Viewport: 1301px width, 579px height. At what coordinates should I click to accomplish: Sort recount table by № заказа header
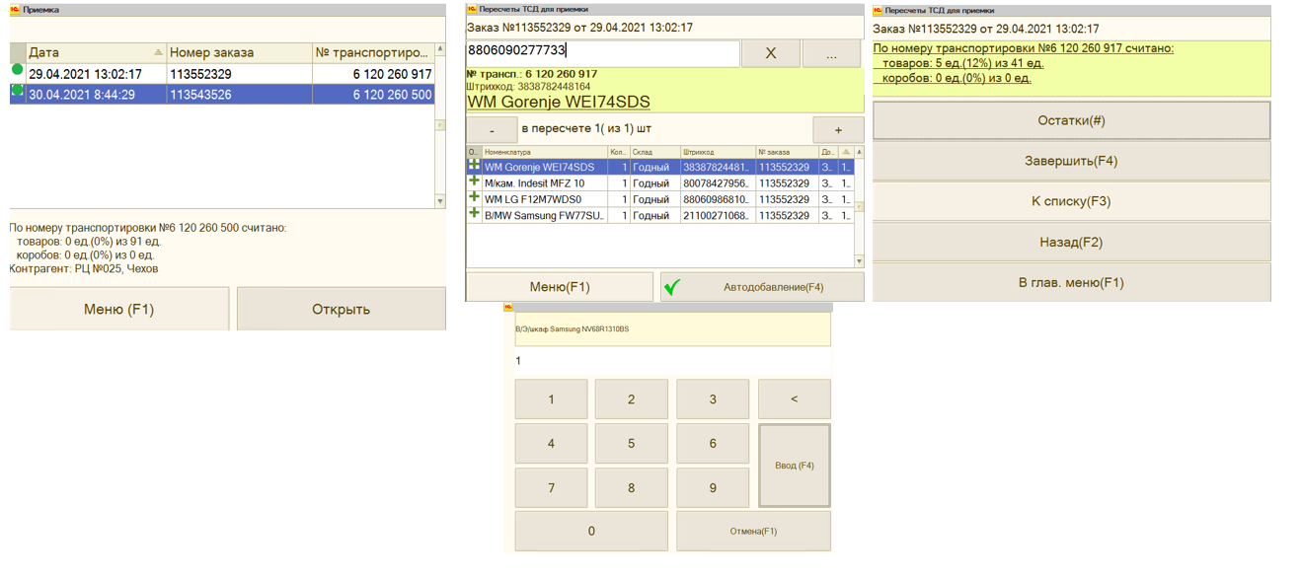[787, 152]
